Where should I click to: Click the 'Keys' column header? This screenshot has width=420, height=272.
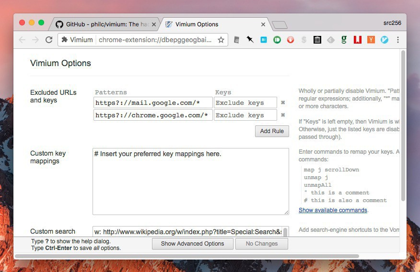click(x=223, y=92)
